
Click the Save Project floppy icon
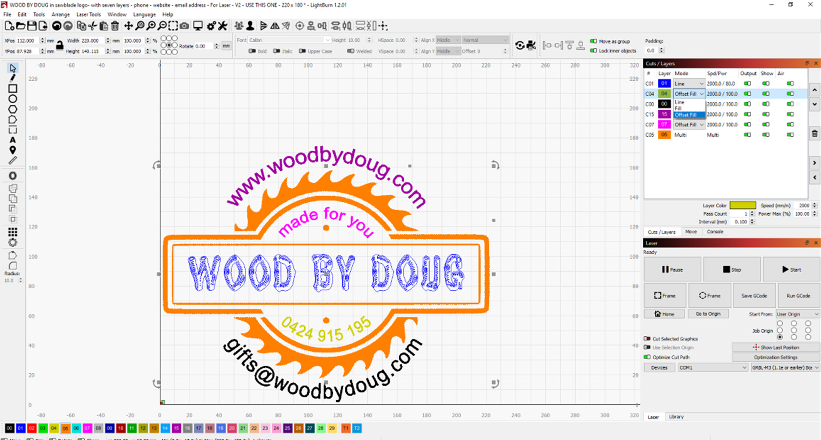click(32, 26)
